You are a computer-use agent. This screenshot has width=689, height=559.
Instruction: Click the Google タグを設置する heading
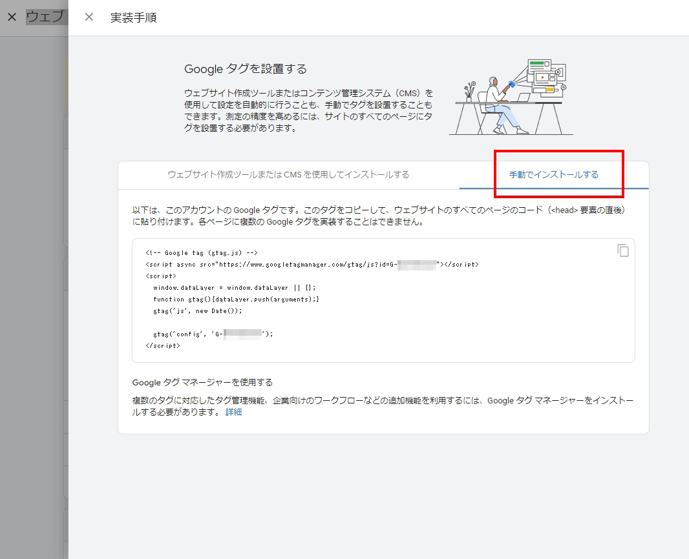[245, 69]
